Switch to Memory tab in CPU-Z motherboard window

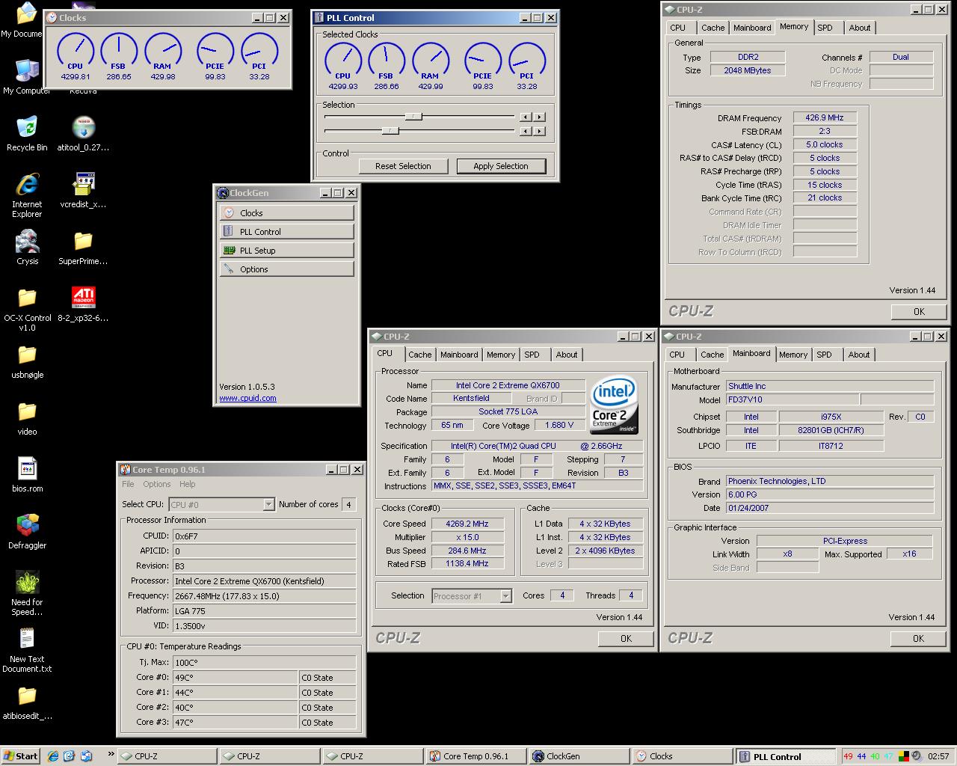[793, 355]
